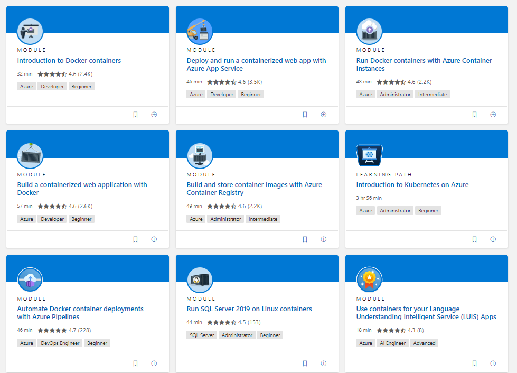Open Run SQL Server 2019 on Linux containers
The width and height of the screenshot is (517, 373).
pos(249,309)
